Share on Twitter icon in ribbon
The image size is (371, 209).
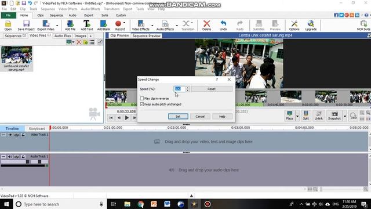point(341,15)
